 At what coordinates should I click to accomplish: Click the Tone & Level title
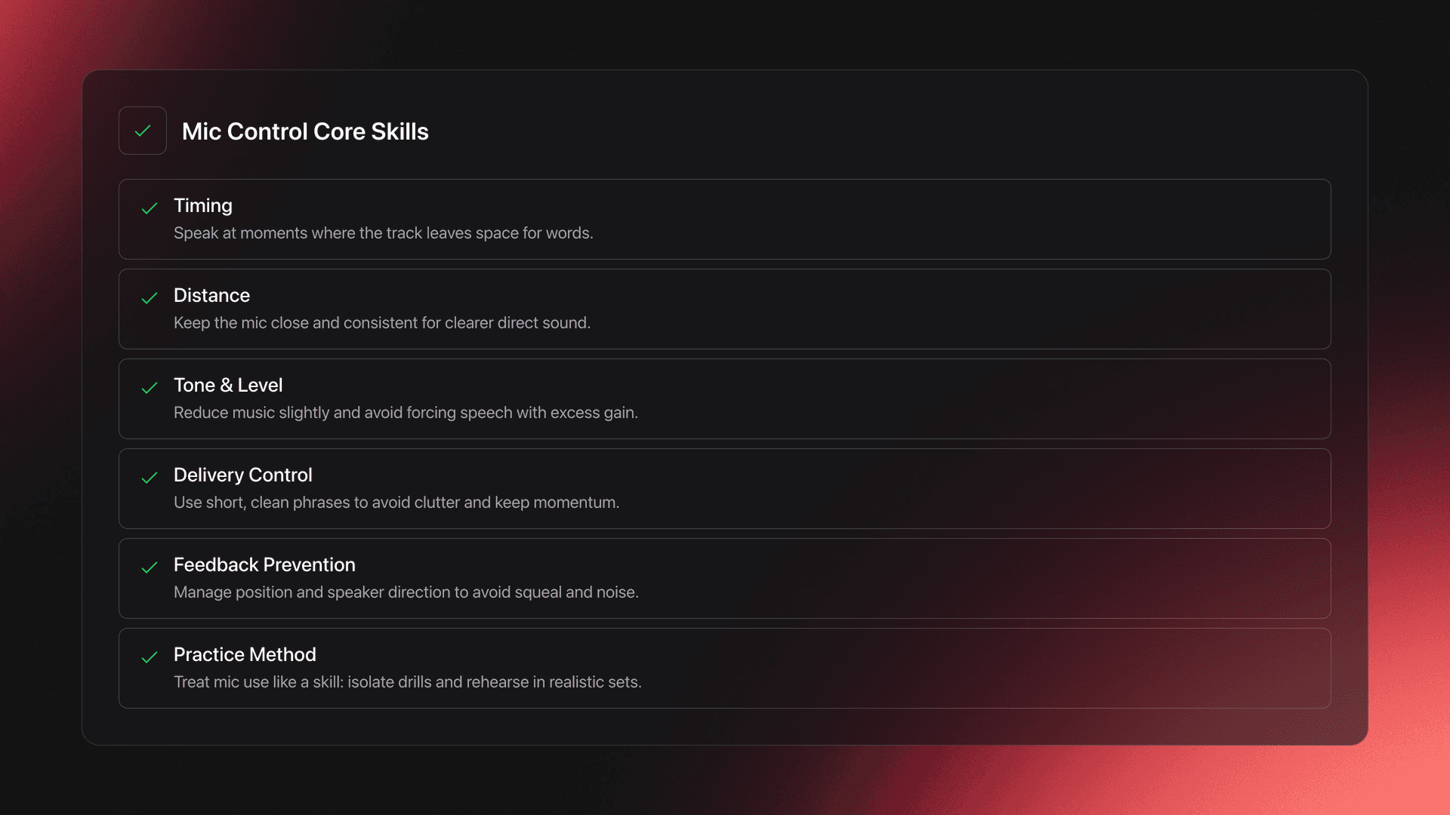click(x=228, y=385)
